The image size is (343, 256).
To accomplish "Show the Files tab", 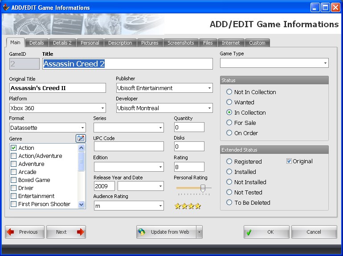I will coord(208,43).
